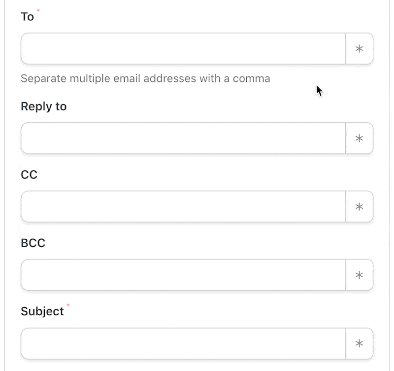Click inside the To input field
Viewport: 394px width, 371px height.
183,48
